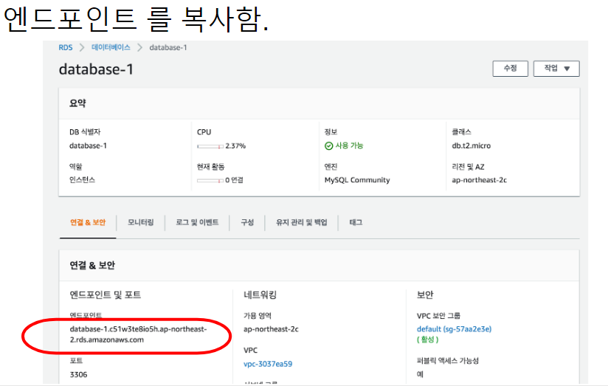Open the RDS breadcrumb link
608x386 pixels.
point(66,47)
